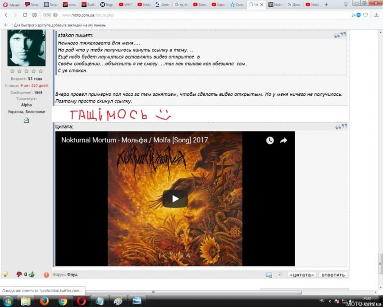
Task: Click the ответить reply button
Action: 333,275
